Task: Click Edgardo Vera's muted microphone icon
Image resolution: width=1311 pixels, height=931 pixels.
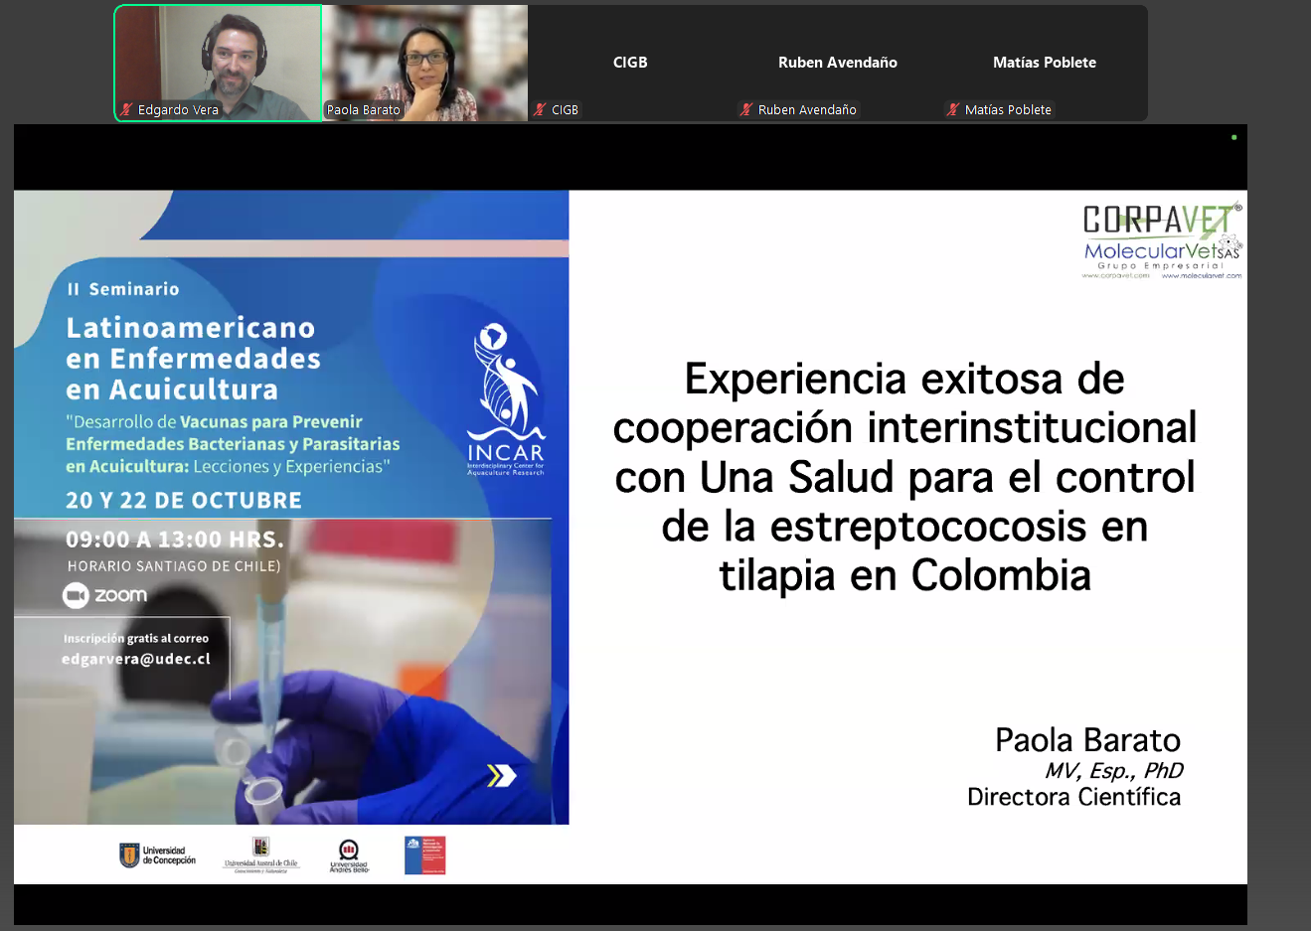Action: coord(126,110)
